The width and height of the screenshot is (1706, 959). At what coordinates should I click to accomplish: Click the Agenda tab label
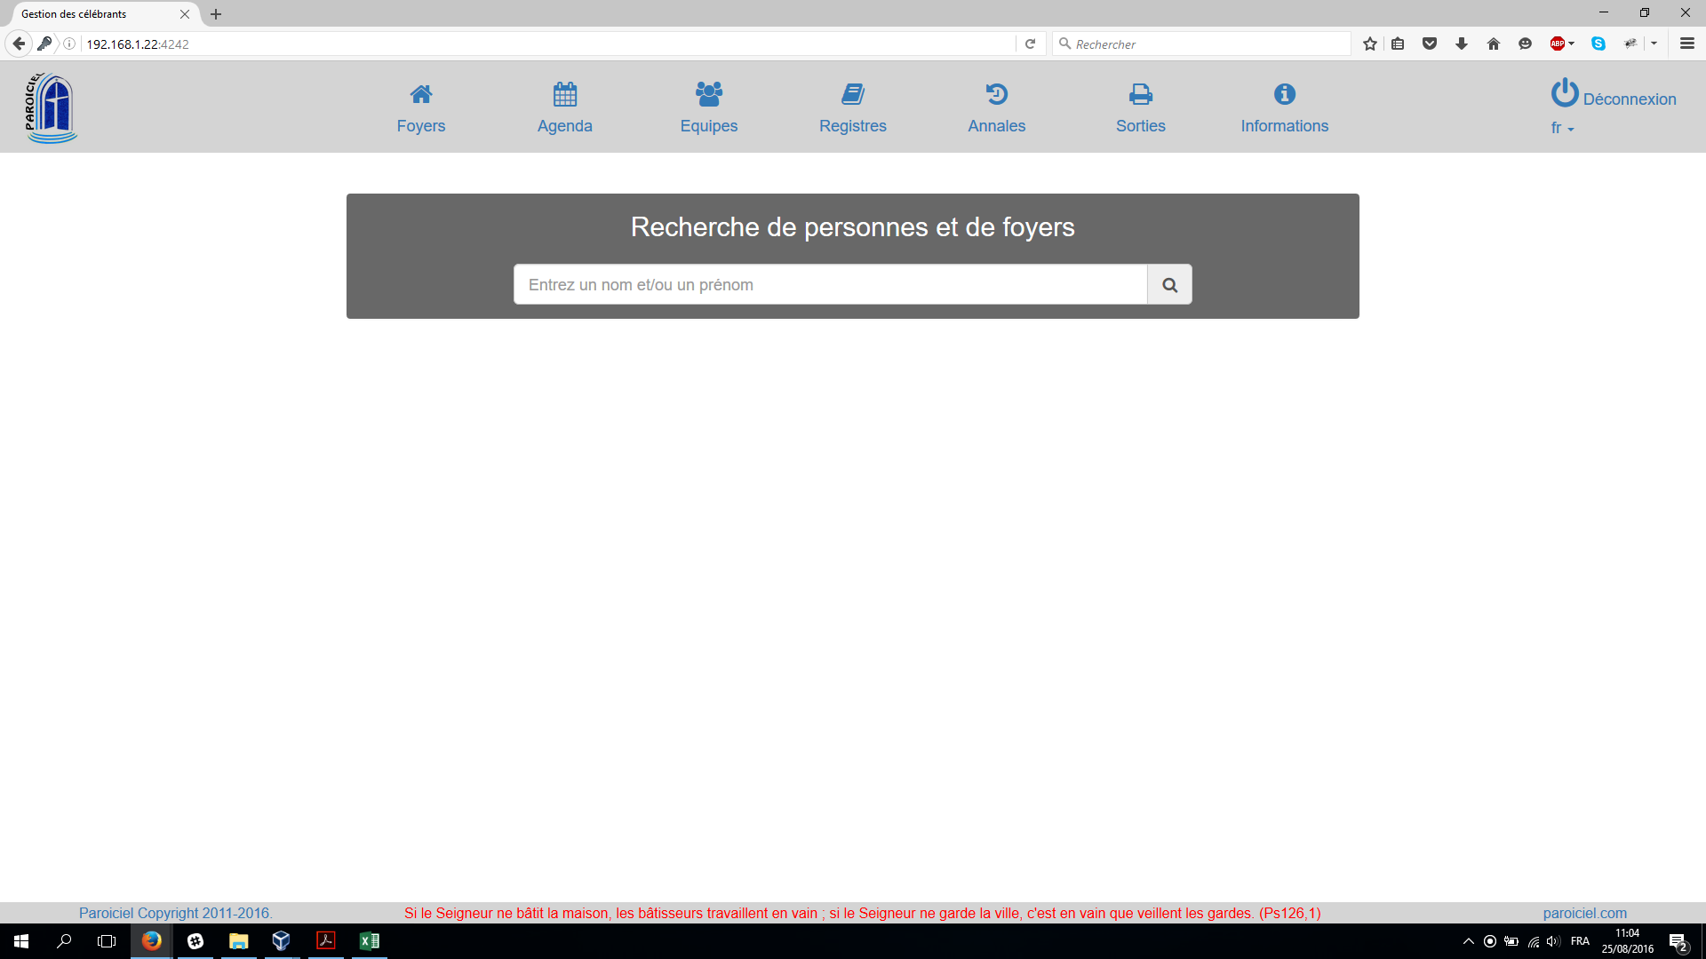(565, 125)
